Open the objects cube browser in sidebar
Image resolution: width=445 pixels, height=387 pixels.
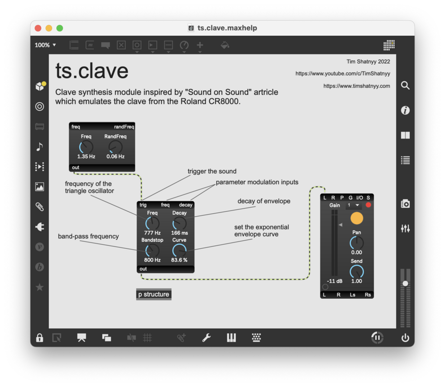(41, 86)
